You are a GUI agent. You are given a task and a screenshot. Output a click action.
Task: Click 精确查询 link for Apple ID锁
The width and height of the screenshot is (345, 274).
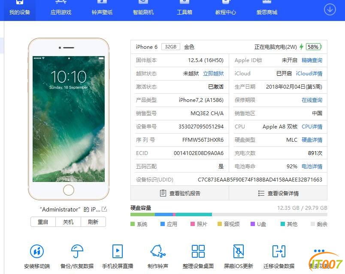pos(312,60)
